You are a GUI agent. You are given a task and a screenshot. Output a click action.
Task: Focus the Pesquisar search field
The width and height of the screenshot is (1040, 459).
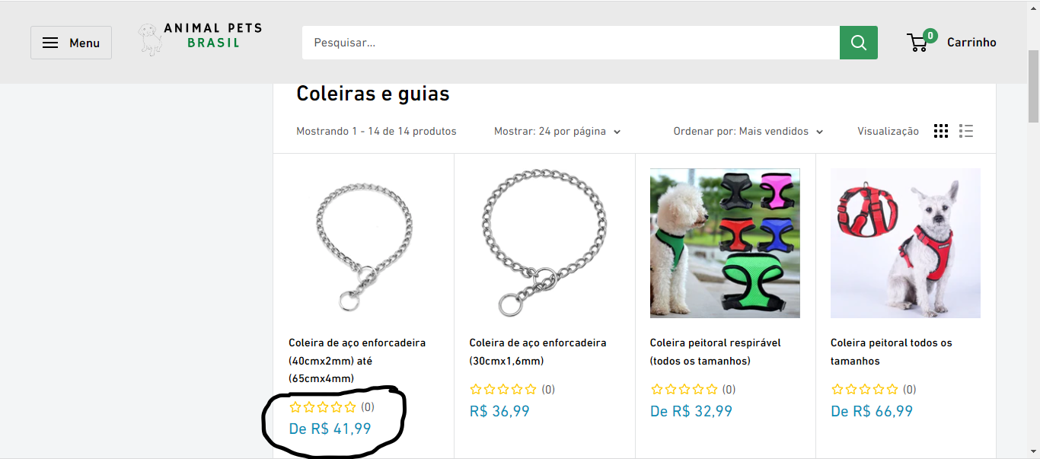571,43
